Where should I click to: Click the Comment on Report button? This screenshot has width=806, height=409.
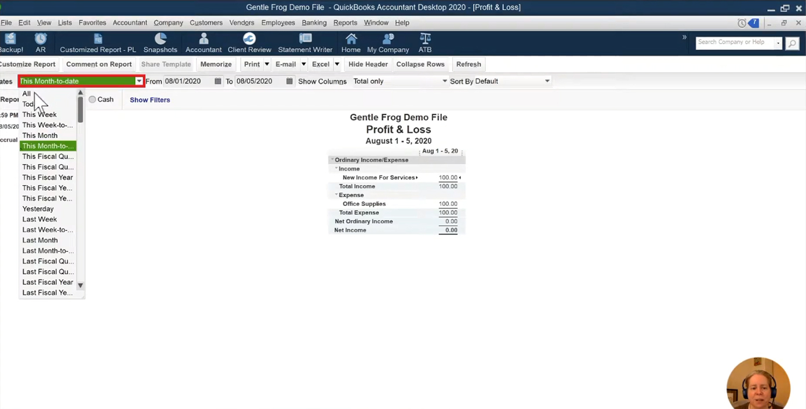coord(99,64)
